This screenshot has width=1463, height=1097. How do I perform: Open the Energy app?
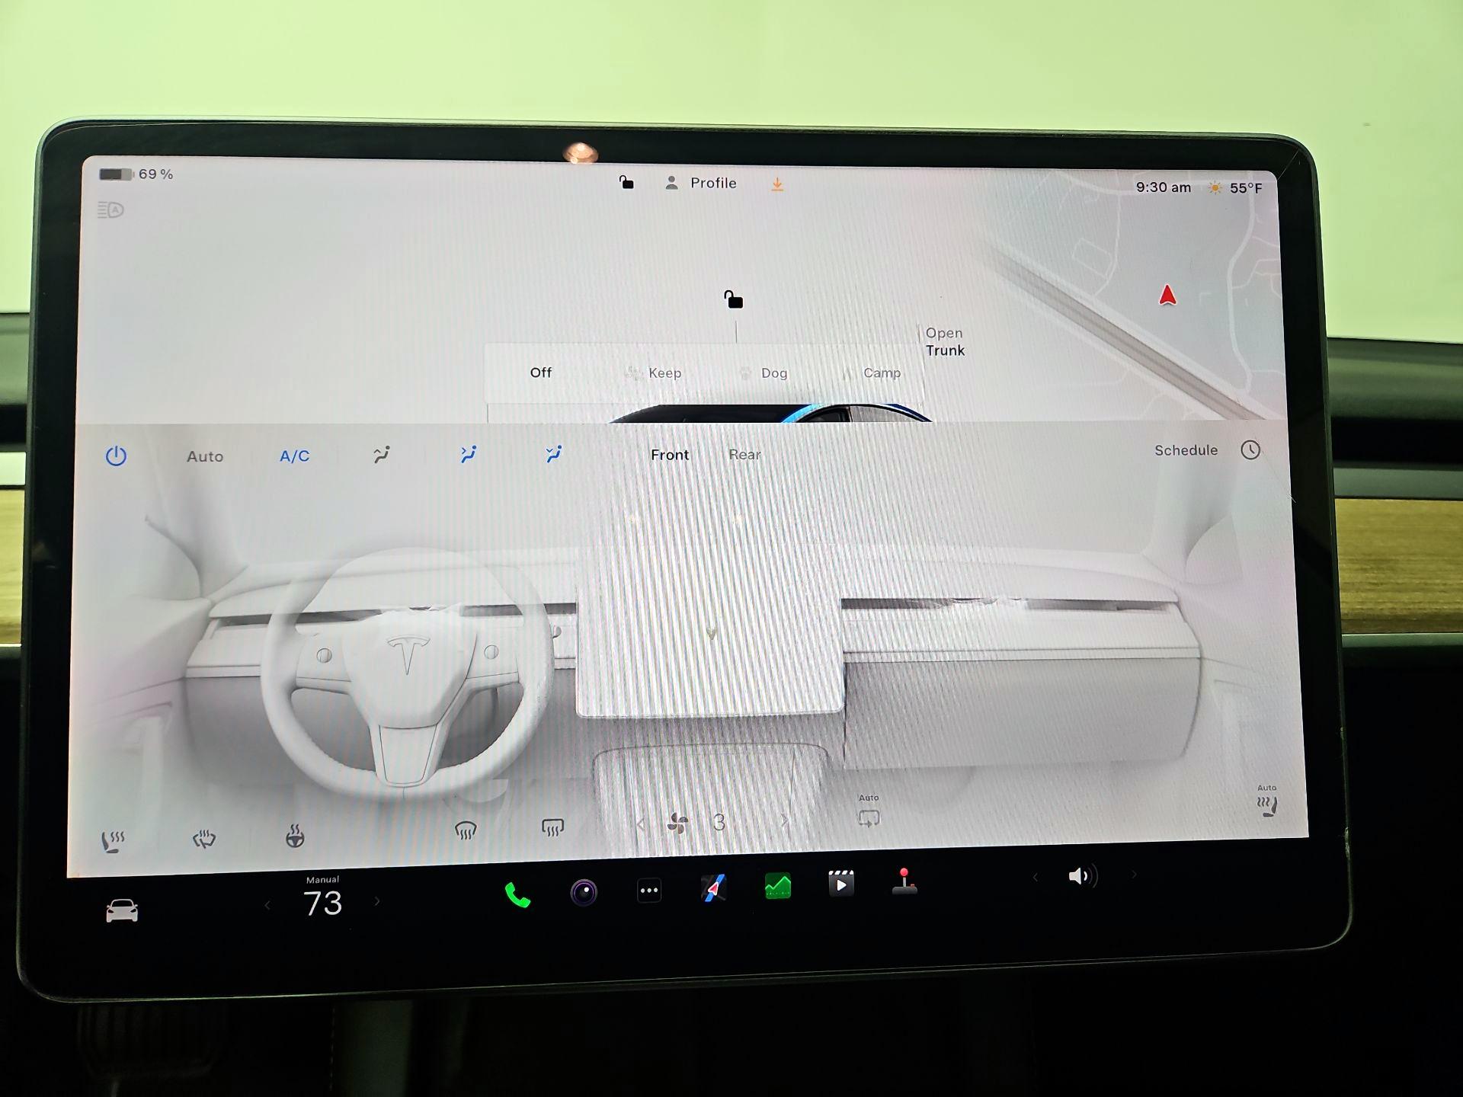(776, 888)
